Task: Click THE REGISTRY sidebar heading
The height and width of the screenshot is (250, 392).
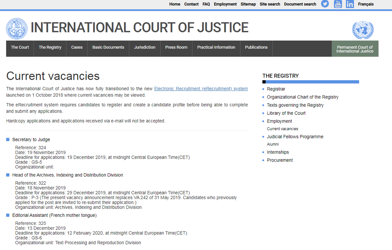Action: pos(281,76)
